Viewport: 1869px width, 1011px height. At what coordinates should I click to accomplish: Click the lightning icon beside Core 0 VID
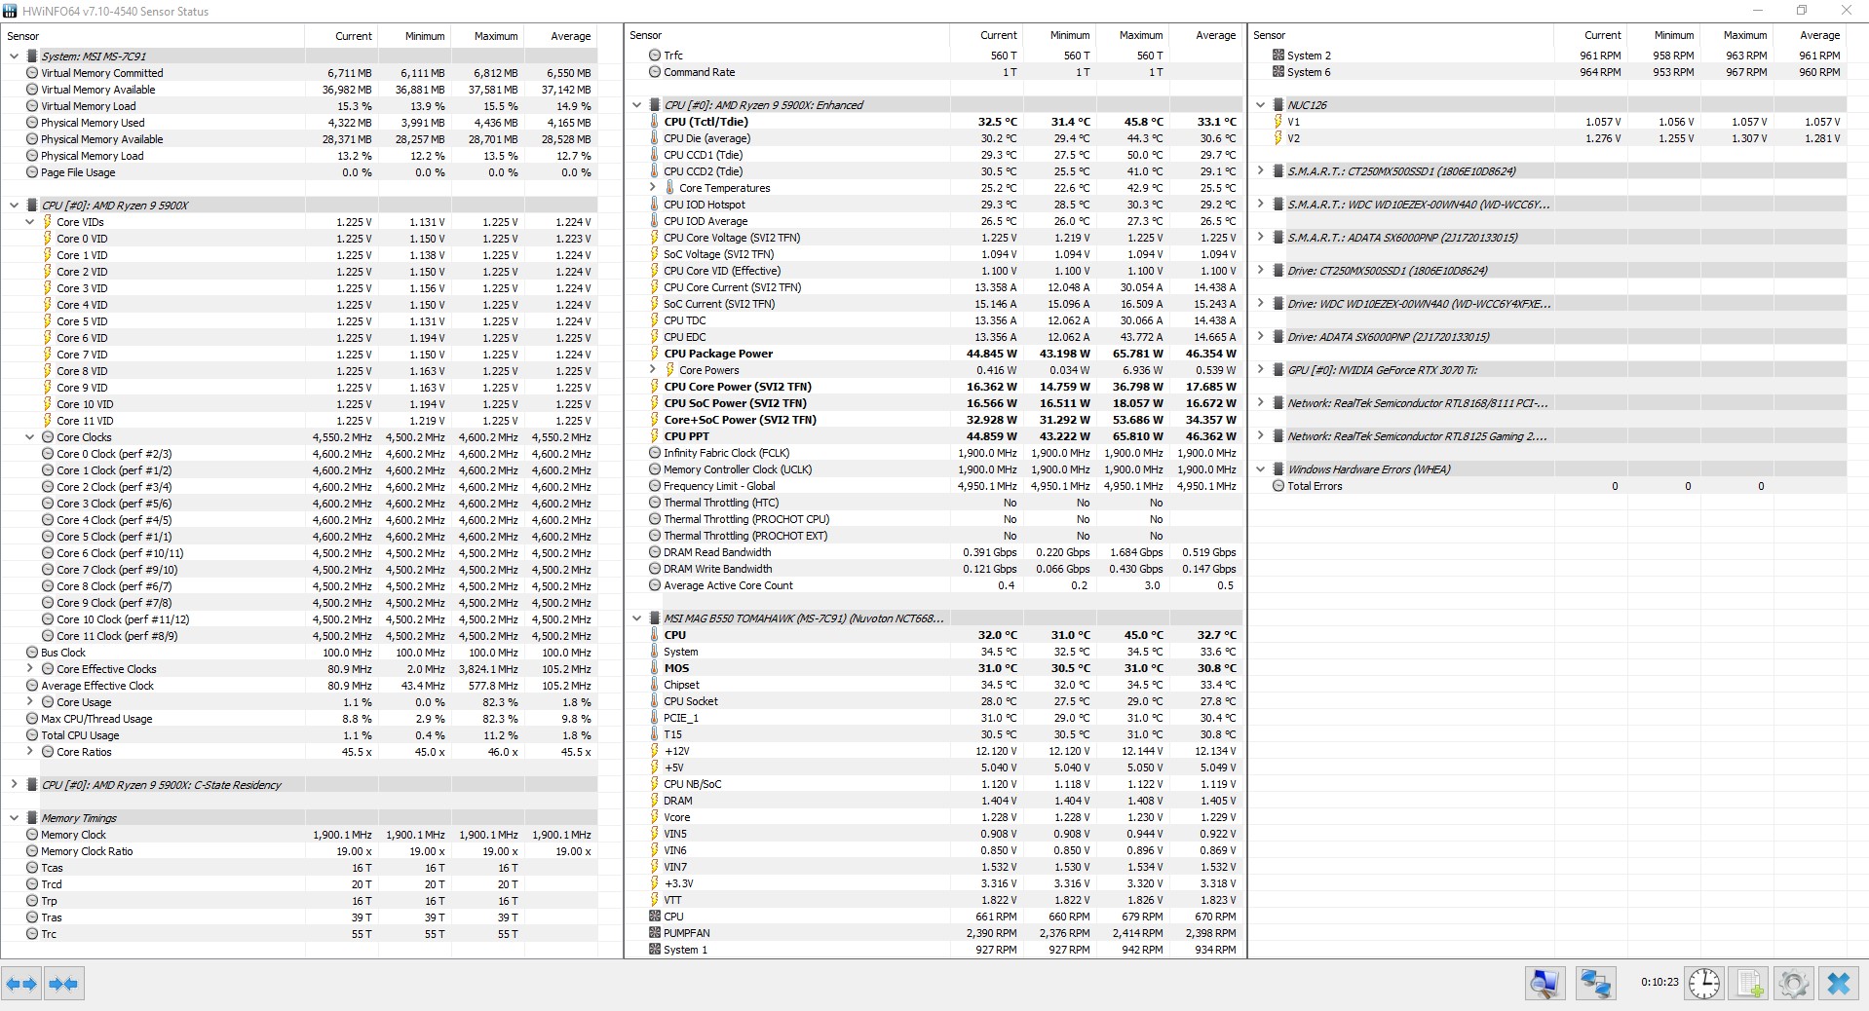tap(48, 239)
